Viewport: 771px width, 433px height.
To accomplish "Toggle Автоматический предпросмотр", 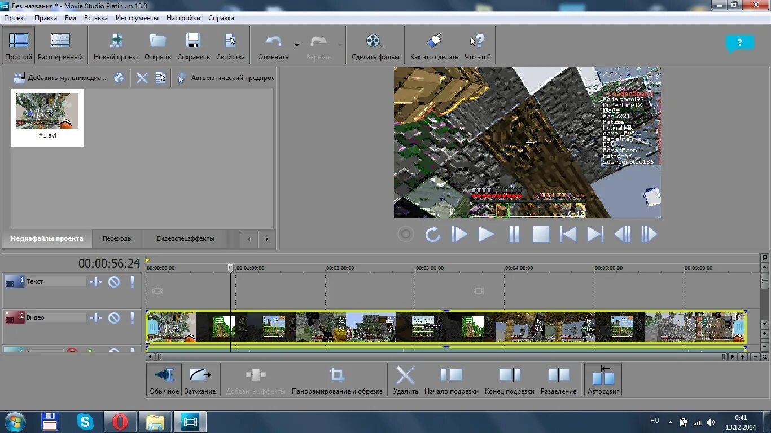I will (225, 78).
